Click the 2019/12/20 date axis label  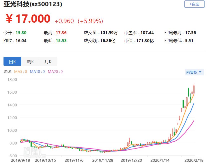click(x=131, y=160)
